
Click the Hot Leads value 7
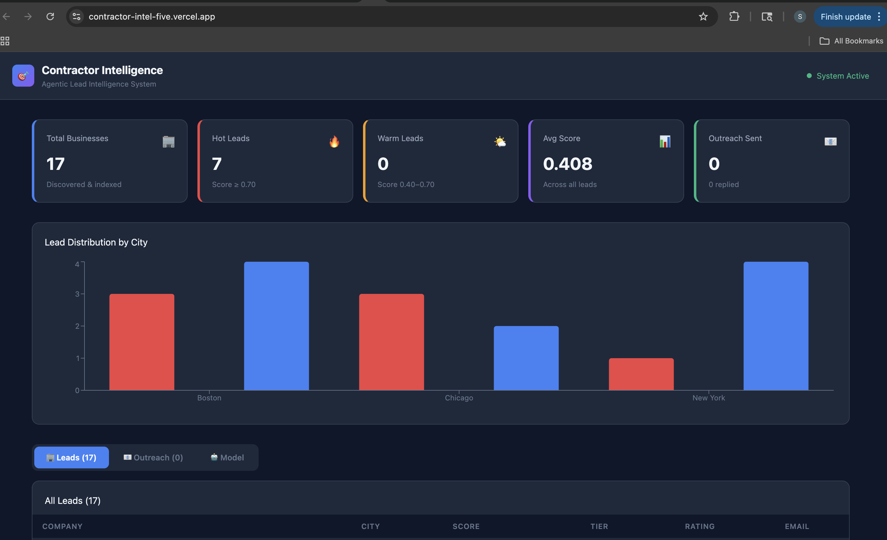[217, 164]
